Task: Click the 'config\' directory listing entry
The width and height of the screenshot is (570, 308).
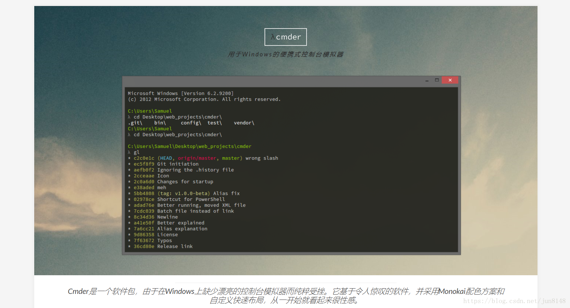Action: (191, 123)
